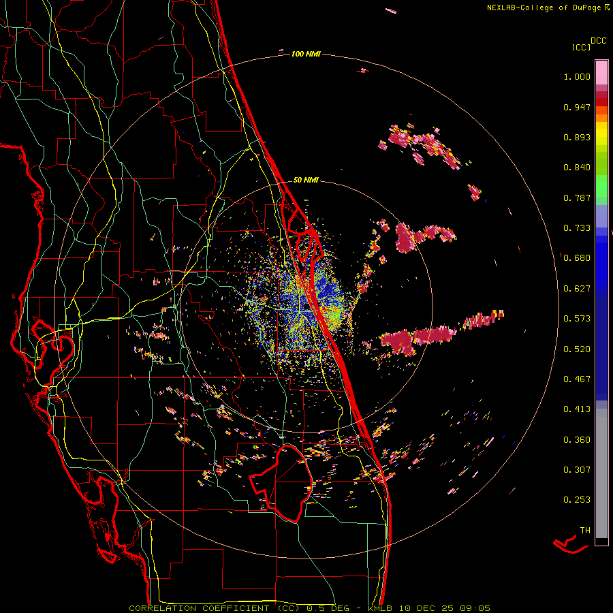Click the 0.680 color scale value
Viewport: 613px width, 613px height.
click(x=577, y=258)
